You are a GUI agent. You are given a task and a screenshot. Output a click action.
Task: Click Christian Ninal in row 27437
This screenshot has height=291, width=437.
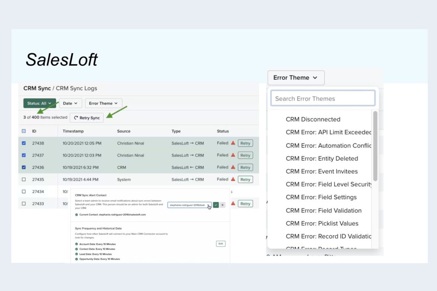pos(131,155)
